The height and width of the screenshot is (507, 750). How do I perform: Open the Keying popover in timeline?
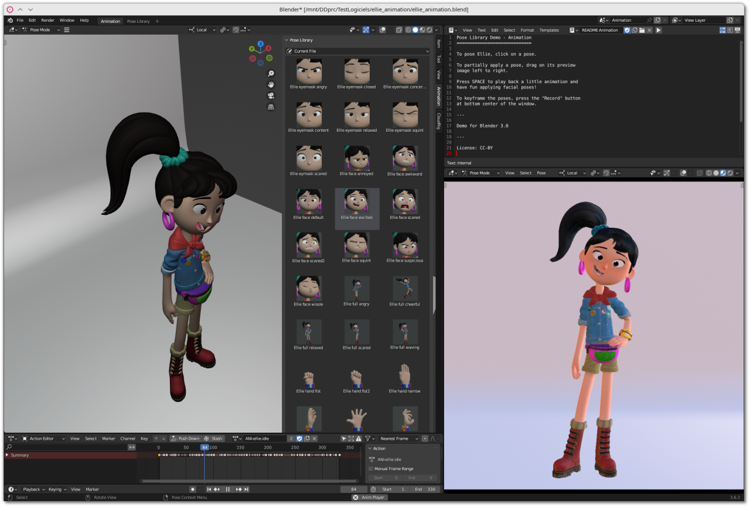click(x=57, y=489)
